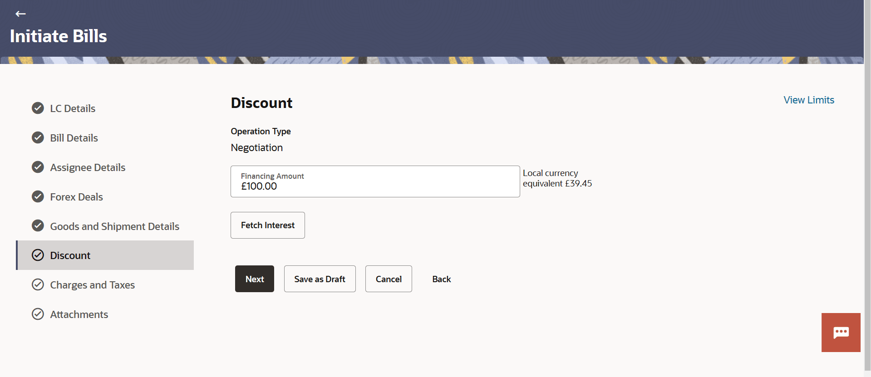Click the 'Operation Type' label
The image size is (871, 377).
point(261,131)
